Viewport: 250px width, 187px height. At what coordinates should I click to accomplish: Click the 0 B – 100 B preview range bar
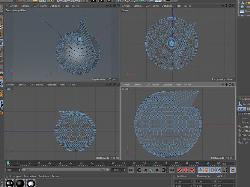point(66,170)
